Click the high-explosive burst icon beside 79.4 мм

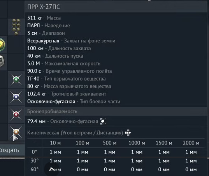click(103, 121)
